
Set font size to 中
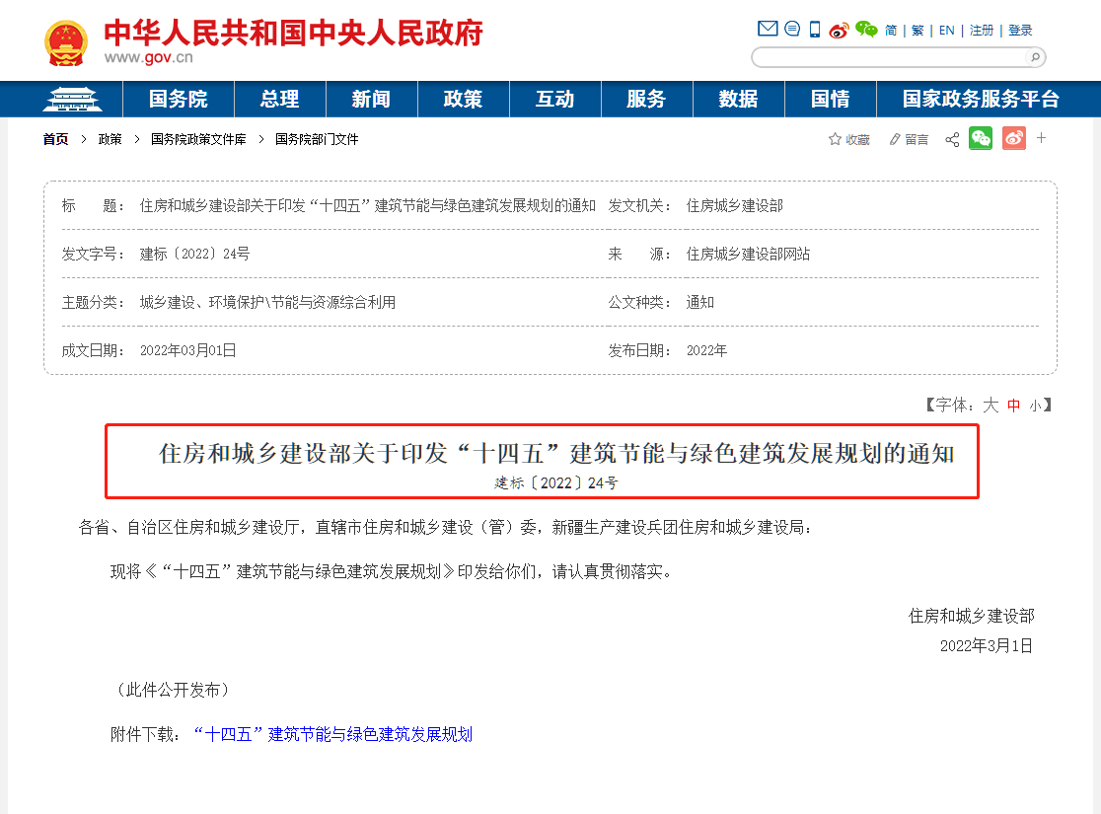pos(1013,406)
